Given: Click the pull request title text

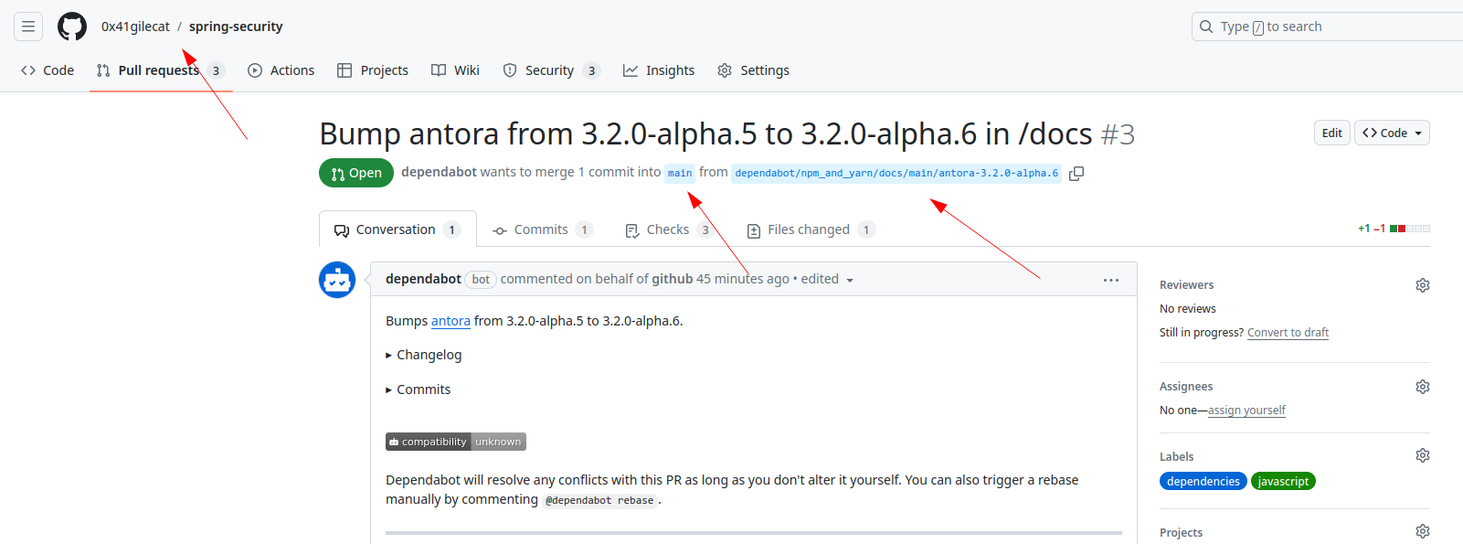Looking at the screenshot, I should (x=705, y=134).
